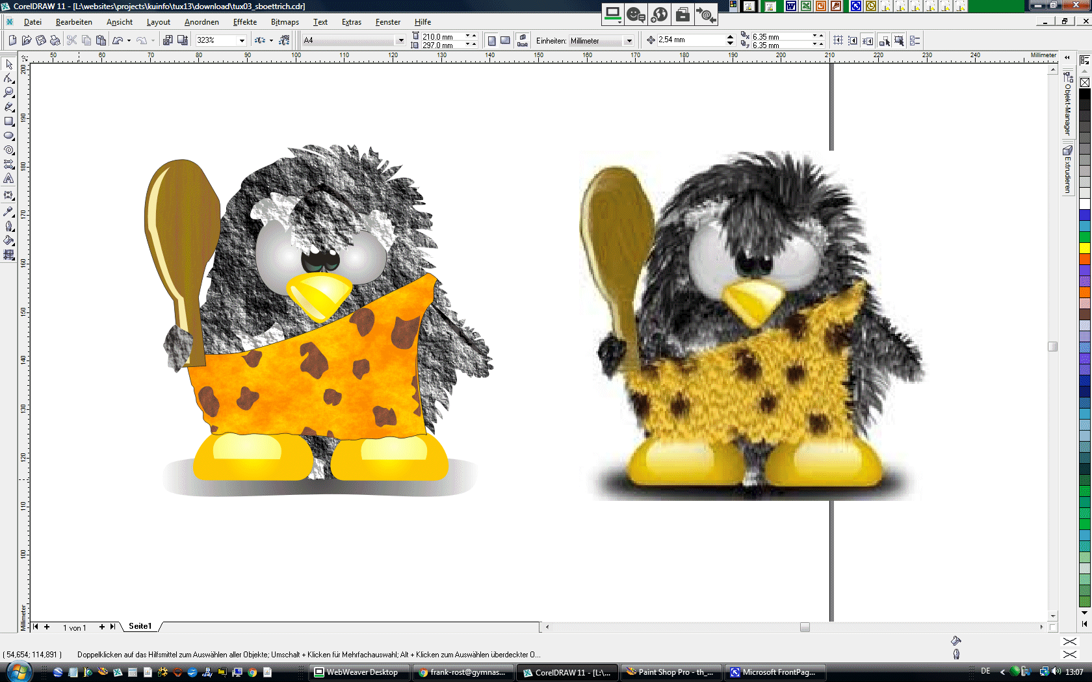Expand the color palette flyout arrow

pyautogui.click(x=1084, y=623)
